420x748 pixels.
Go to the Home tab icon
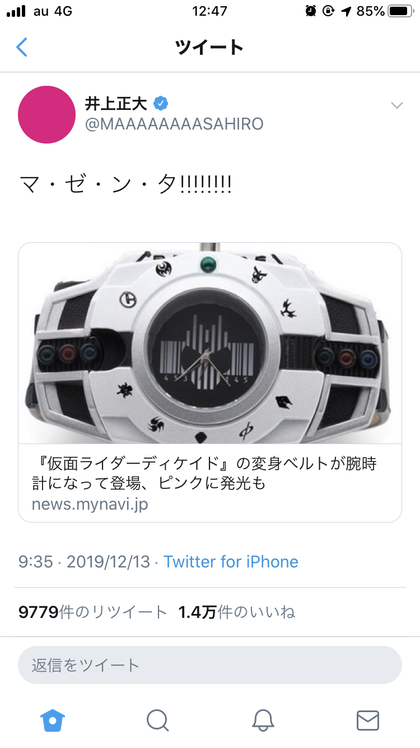(53, 720)
